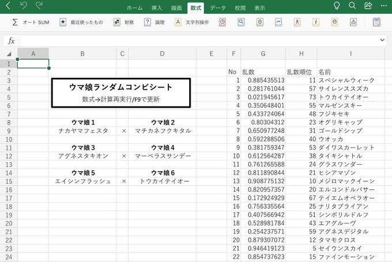Switch to the データ tab

218,8
